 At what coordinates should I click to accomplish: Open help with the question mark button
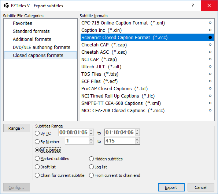tap(193, 5)
